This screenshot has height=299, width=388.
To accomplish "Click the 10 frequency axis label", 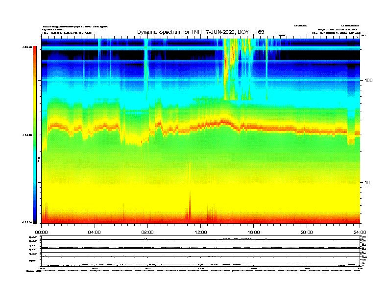I will [x=367, y=183].
